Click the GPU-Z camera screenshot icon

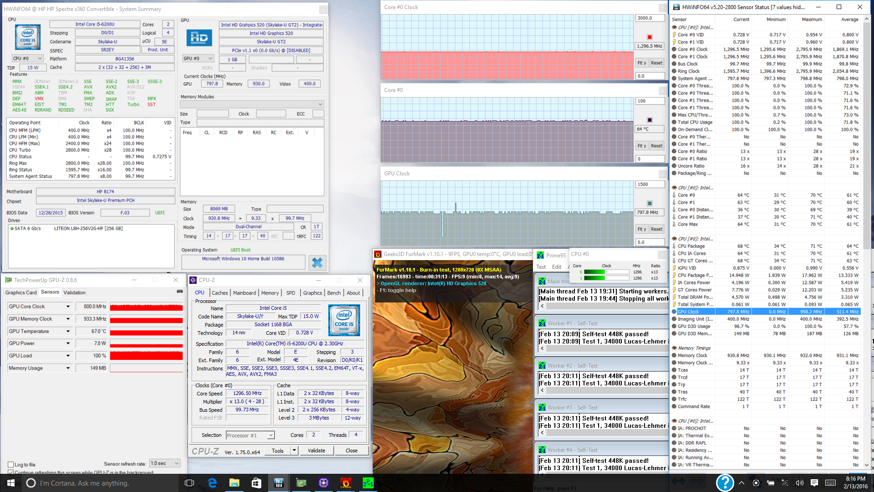tap(180, 292)
